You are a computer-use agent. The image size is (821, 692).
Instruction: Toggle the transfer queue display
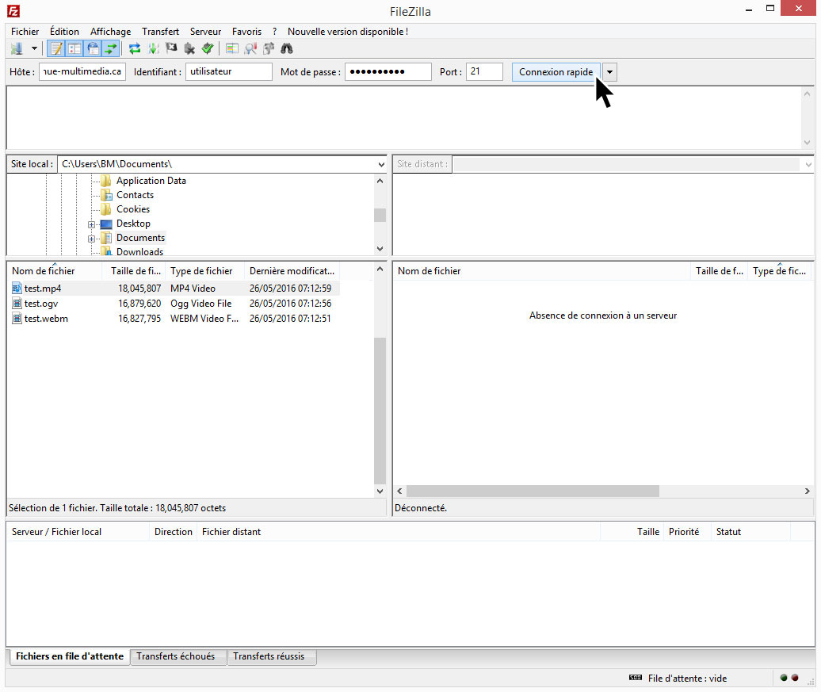pyautogui.click(x=111, y=49)
